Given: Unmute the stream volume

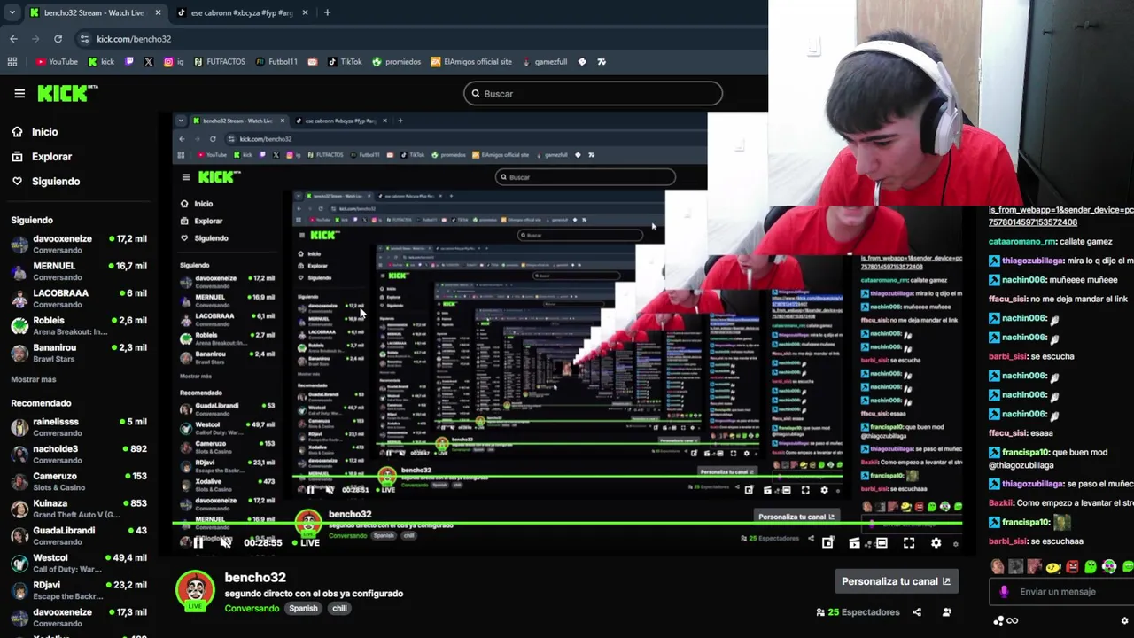Looking at the screenshot, I should coord(225,543).
